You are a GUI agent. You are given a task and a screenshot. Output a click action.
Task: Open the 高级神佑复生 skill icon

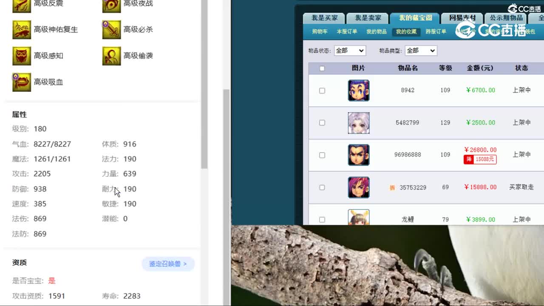tap(22, 30)
